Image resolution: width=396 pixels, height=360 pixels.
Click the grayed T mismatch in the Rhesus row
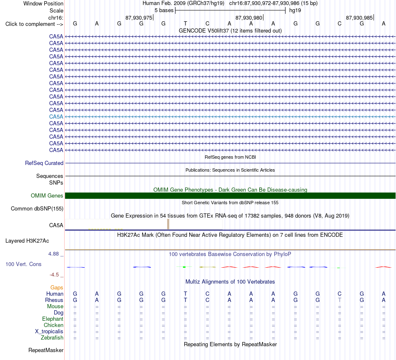coord(339,300)
